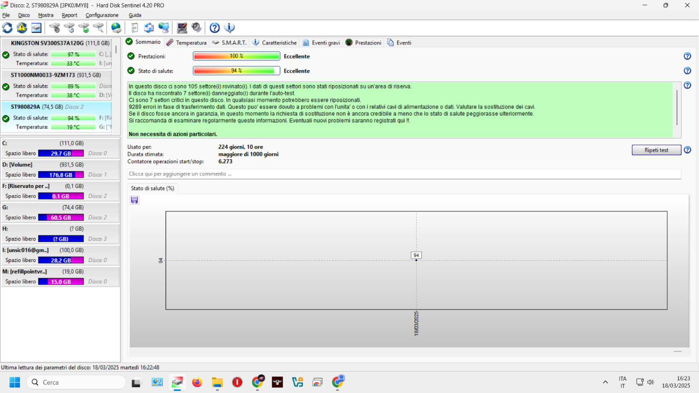The image size is (699, 393).
Task: Switch to the S.M.A.R.T. tab
Action: (229, 43)
